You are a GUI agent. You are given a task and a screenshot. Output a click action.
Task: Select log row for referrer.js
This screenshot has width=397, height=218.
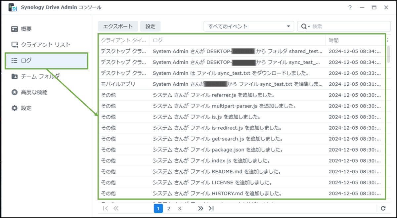(x=242, y=95)
